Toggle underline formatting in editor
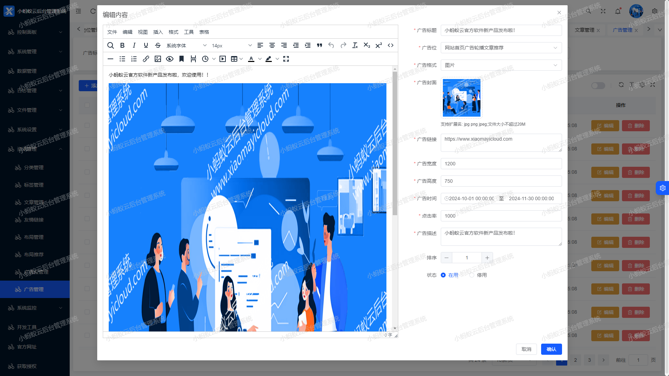Viewport: 669px width, 376px height. coord(146,45)
